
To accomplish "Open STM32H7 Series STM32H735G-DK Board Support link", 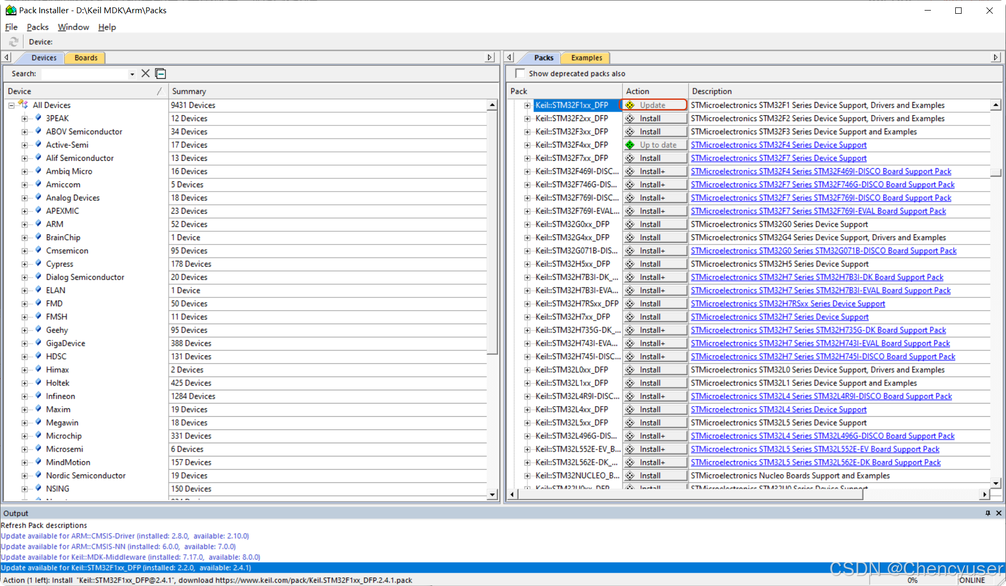I will click(818, 330).
